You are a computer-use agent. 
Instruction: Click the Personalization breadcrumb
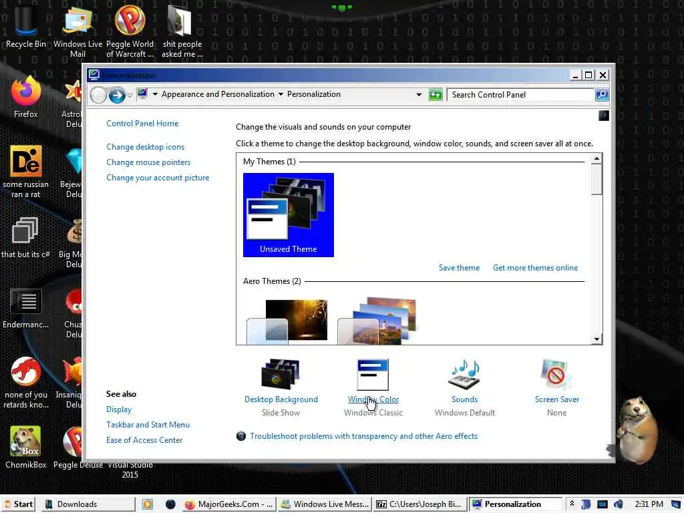[x=314, y=94]
